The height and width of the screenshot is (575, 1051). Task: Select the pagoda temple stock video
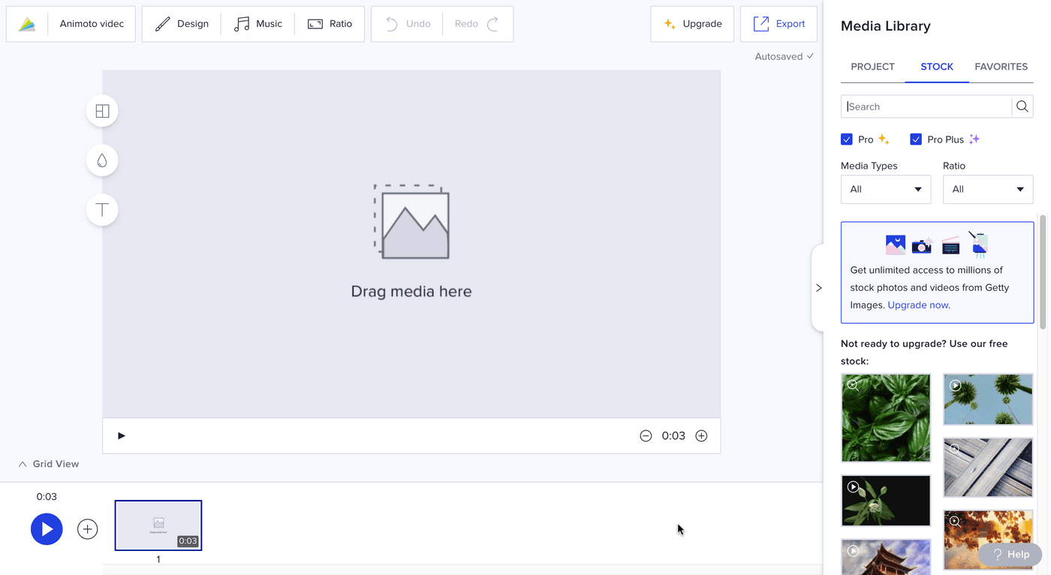pyautogui.click(x=886, y=557)
